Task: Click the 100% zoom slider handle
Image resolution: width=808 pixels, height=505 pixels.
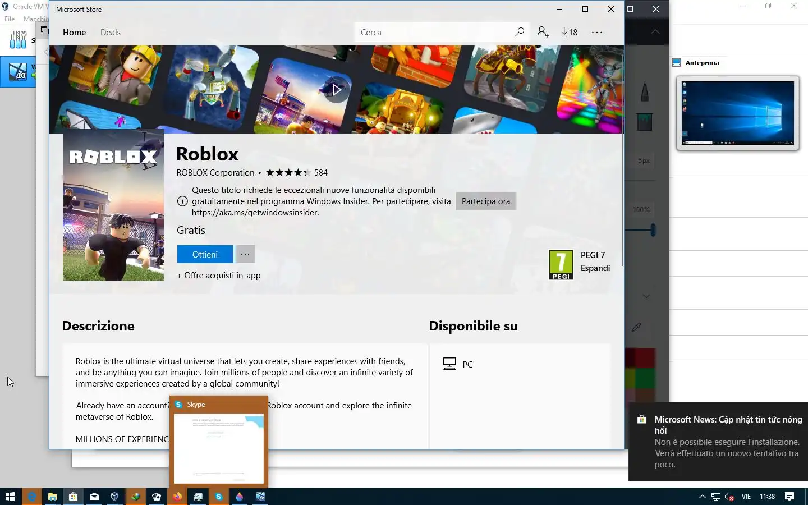Action: click(x=653, y=229)
